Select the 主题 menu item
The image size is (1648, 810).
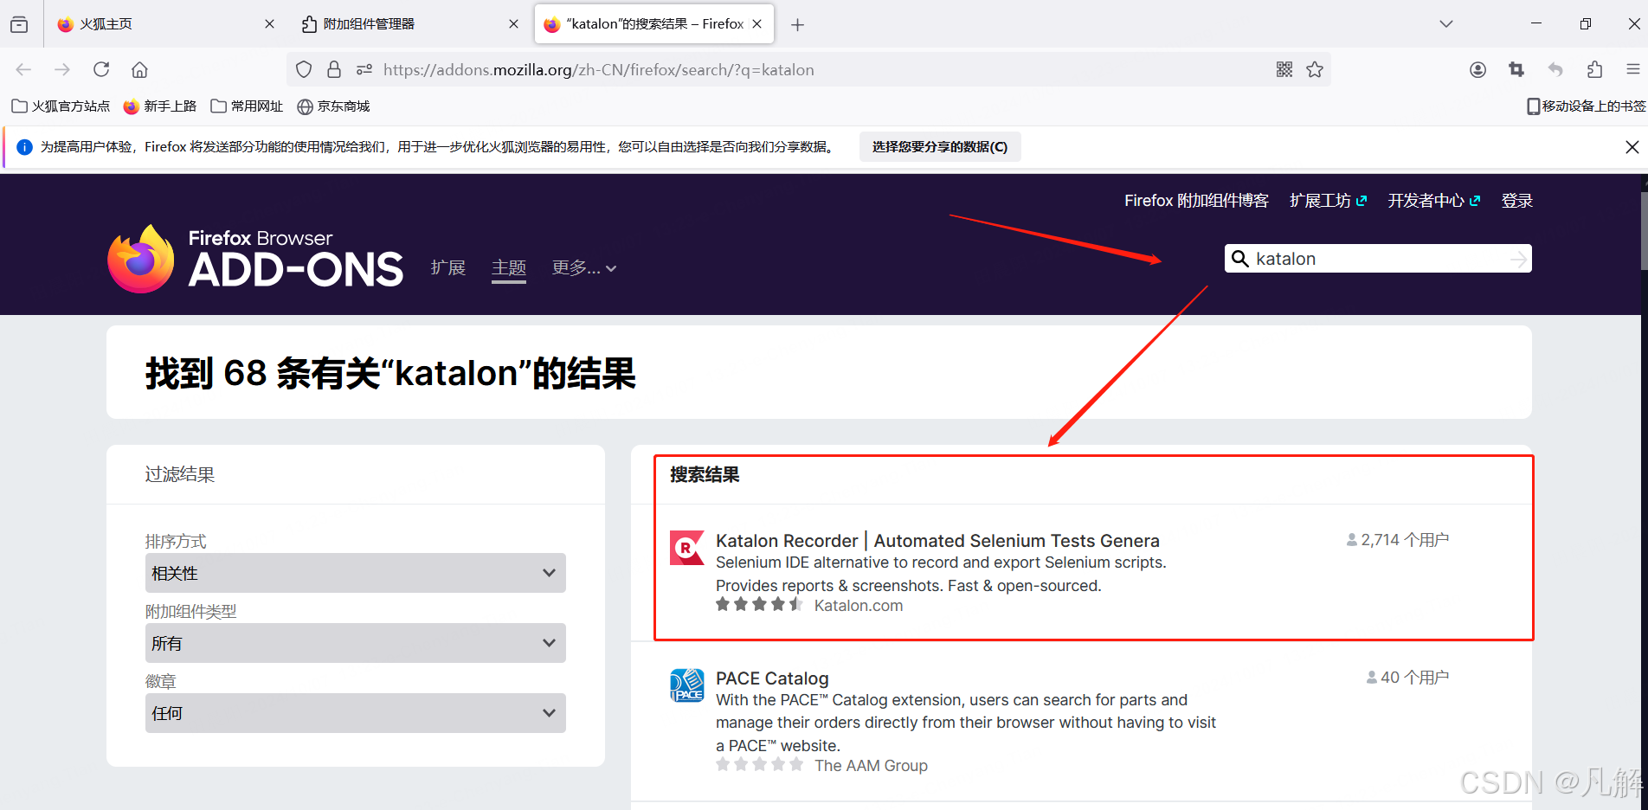click(x=509, y=267)
